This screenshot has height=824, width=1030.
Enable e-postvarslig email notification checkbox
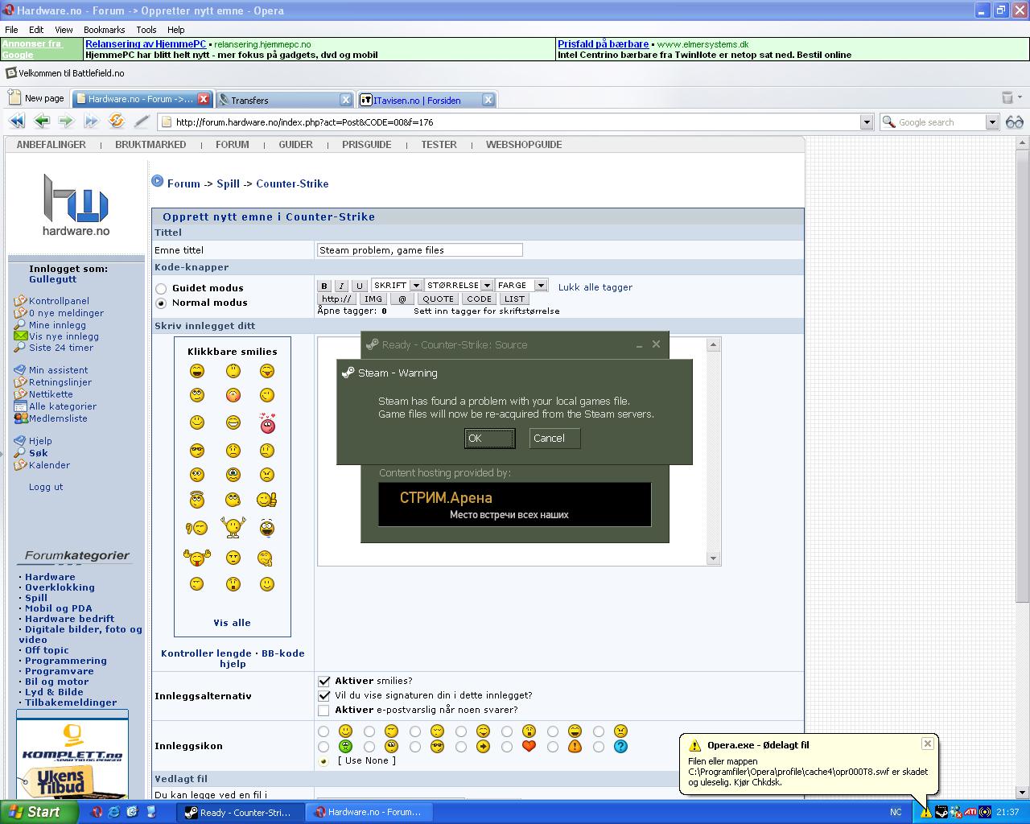tap(323, 710)
